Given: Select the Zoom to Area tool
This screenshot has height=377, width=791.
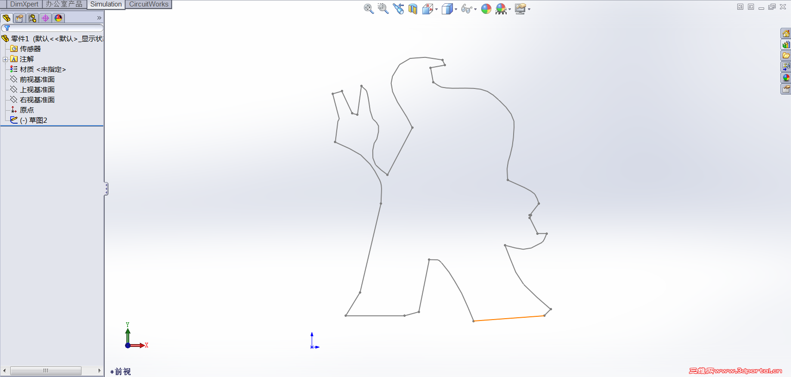Looking at the screenshot, I should click(x=383, y=9).
